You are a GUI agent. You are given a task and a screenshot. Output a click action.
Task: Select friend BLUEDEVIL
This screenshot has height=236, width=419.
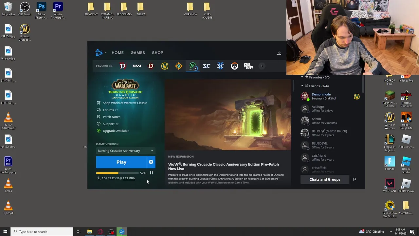(x=331, y=145)
